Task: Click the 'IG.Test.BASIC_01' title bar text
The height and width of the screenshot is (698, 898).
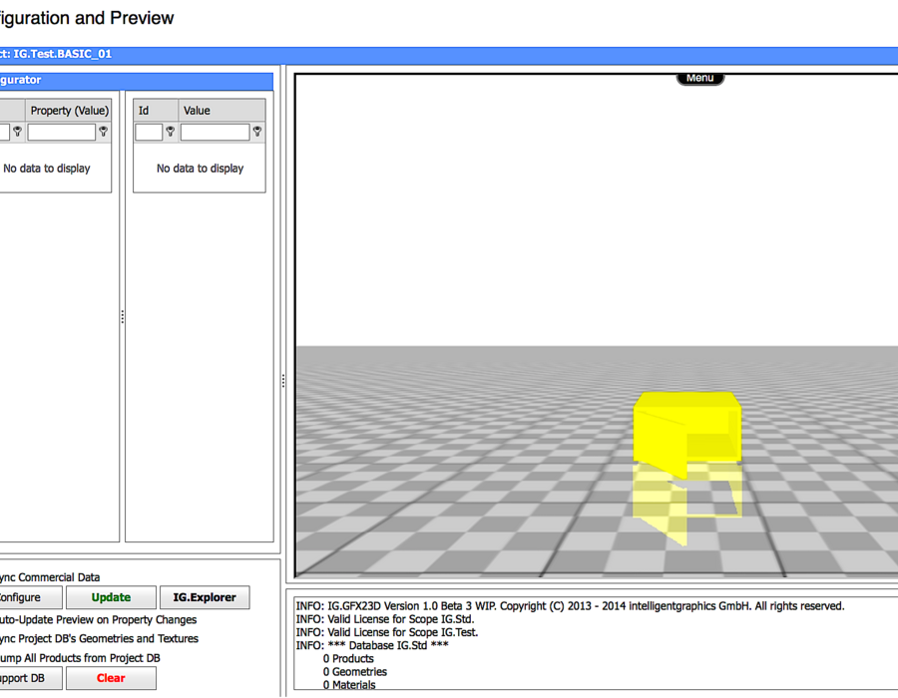Action: [62, 54]
